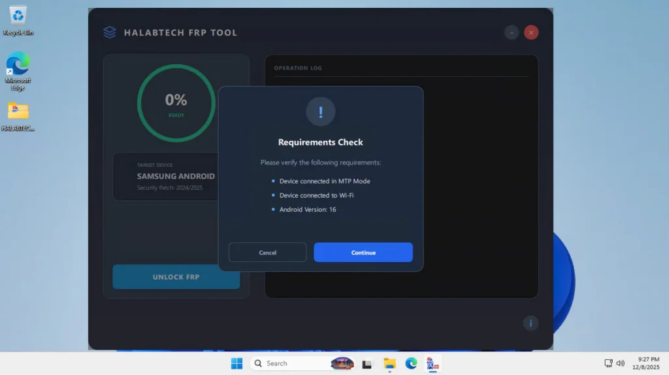Cancel the Requirements Check dialog
The width and height of the screenshot is (669, 375).
coord(267,252)
